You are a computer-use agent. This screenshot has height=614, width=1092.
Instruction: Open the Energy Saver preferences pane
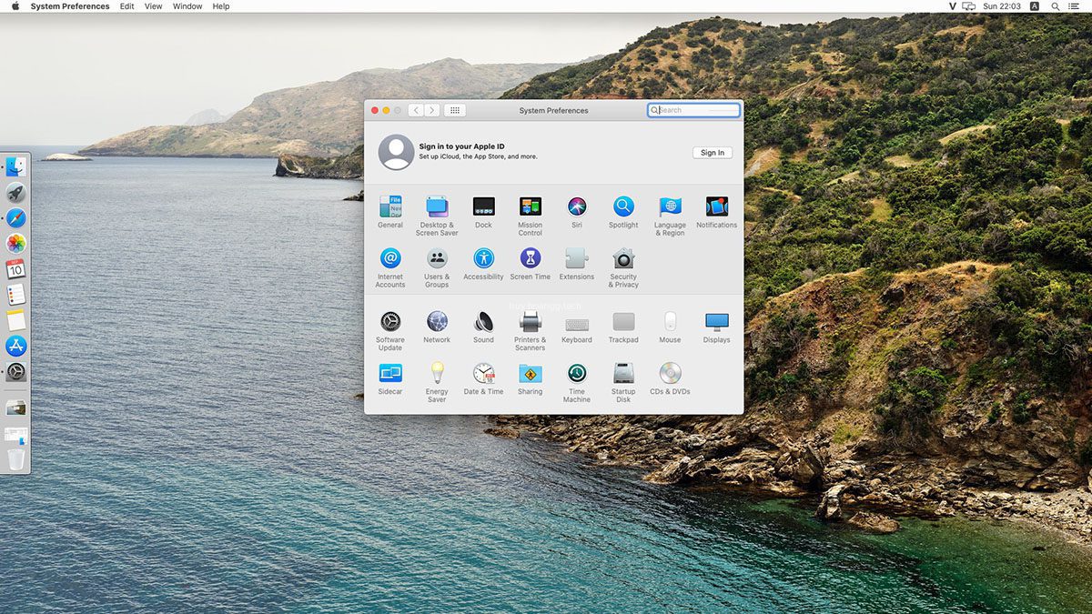coord(437,382)
